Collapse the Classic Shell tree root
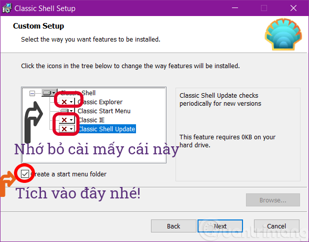The height and width of the screenshot is (242, 309). tap(32, 93)
